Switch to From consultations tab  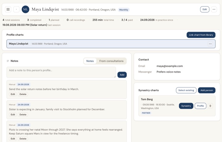tap(111, 61)
